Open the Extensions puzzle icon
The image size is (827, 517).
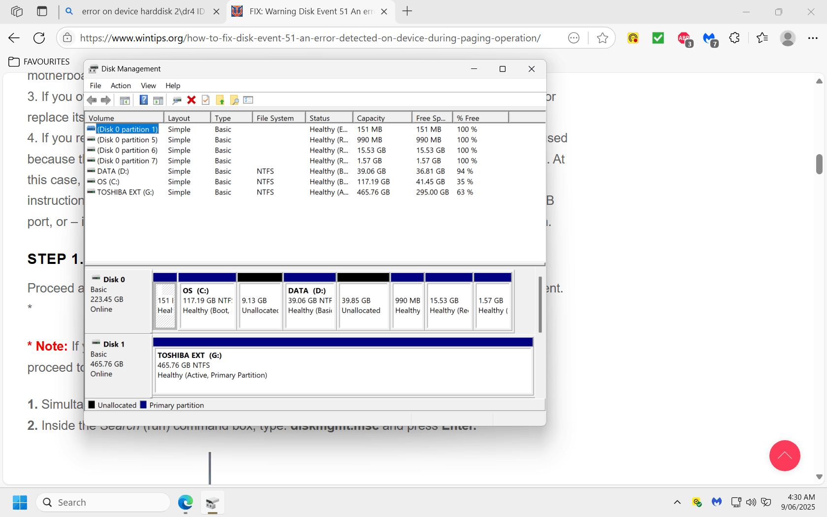(x=734, y=38)
